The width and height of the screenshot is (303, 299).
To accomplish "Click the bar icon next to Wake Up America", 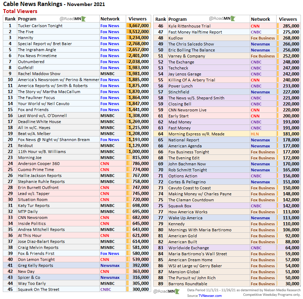I will [x=277, y=218].
